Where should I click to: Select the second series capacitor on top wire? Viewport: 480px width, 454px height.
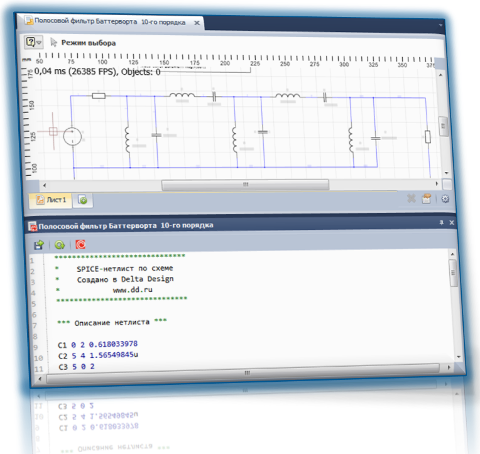325,97
